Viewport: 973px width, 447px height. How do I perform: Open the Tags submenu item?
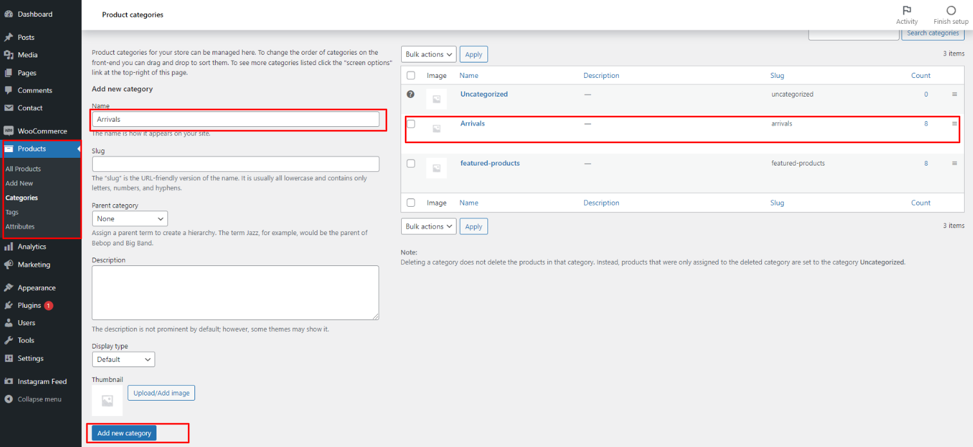coord(12,212)
